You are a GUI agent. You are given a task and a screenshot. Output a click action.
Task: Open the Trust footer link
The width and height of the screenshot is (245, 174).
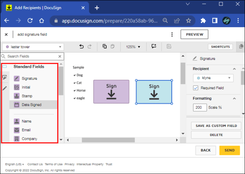click(x=109, y=164)
